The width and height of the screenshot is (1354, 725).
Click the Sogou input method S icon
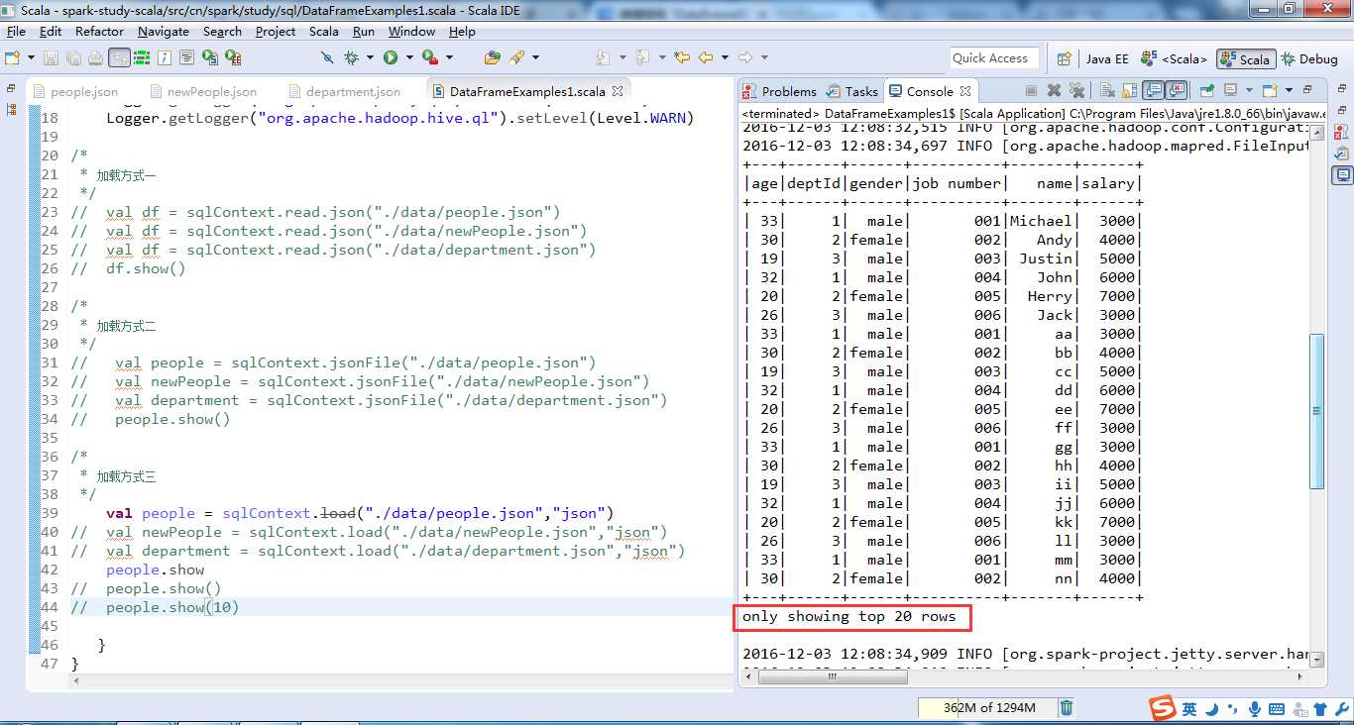pyautogui.click(x=1163, y=708)
